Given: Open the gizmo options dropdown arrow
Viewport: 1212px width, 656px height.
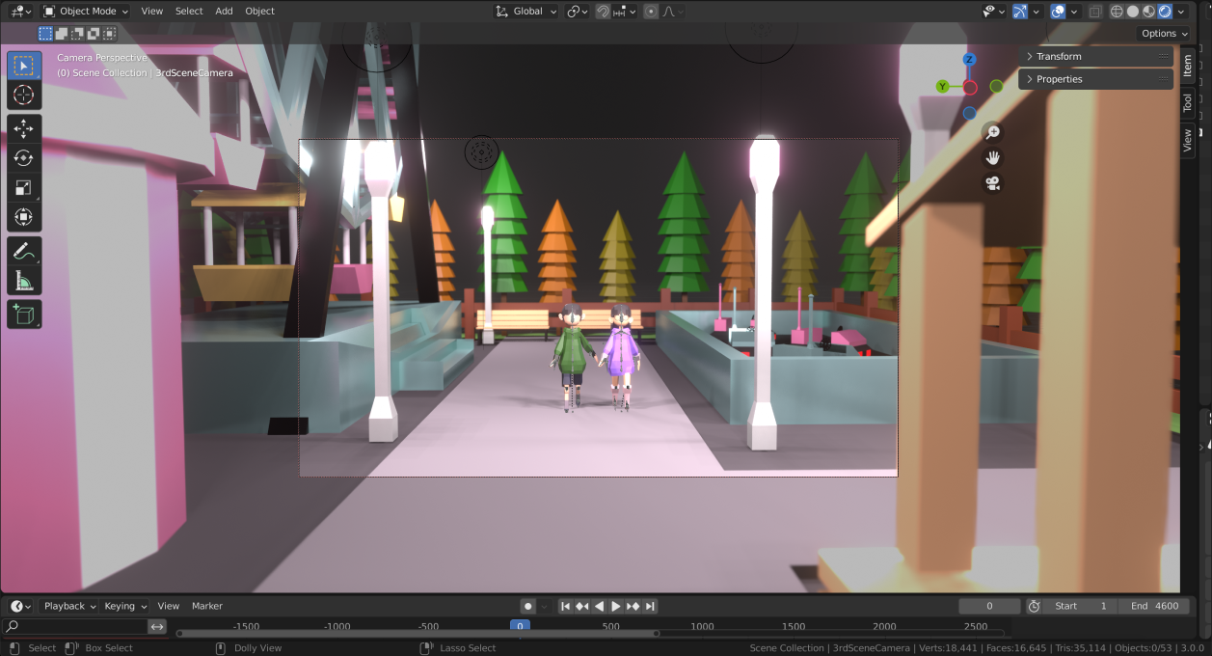Looking at the screenshot, I should 1037,12.
